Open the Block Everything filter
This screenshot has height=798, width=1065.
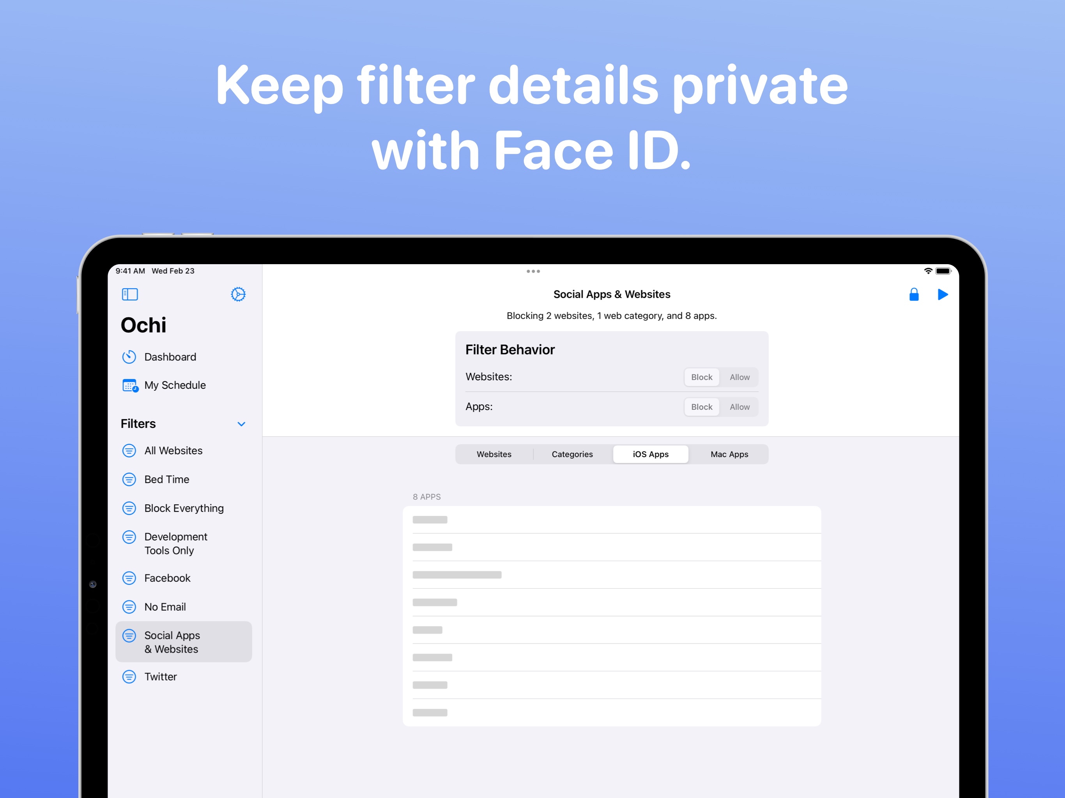tap(184, 508)
